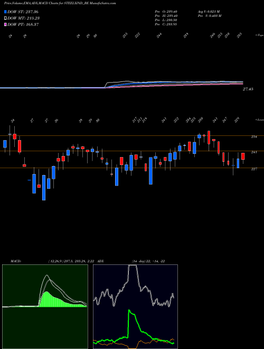Image resolution: width=264 pixels, height=349 pixels.
Task: Click the ADX values '(14 day) 22, +14, -22'
Action: tap(148, 261)
